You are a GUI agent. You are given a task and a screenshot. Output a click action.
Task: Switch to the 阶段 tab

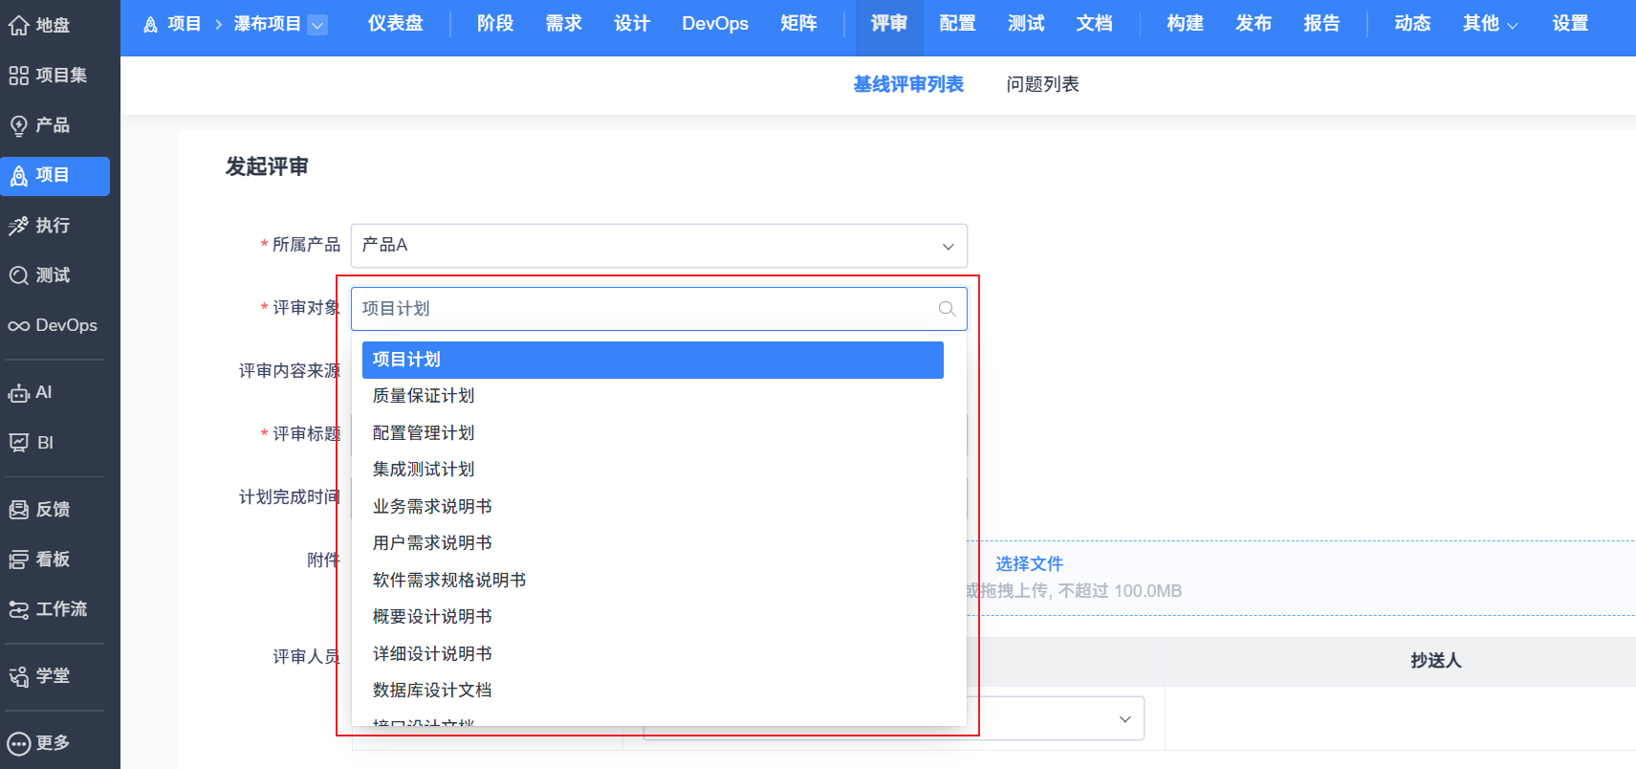(495, 24)
